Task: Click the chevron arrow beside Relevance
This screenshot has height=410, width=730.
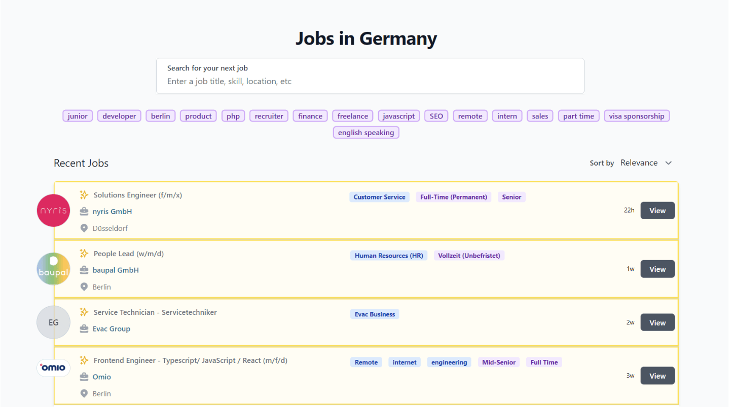Action: 668,162
